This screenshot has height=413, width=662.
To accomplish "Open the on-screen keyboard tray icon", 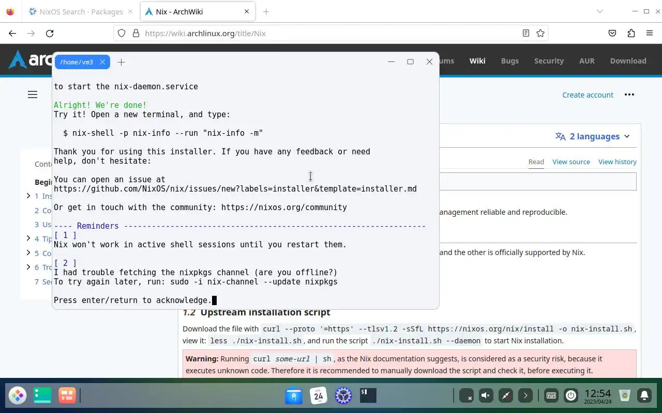I will tap(551, 395).
